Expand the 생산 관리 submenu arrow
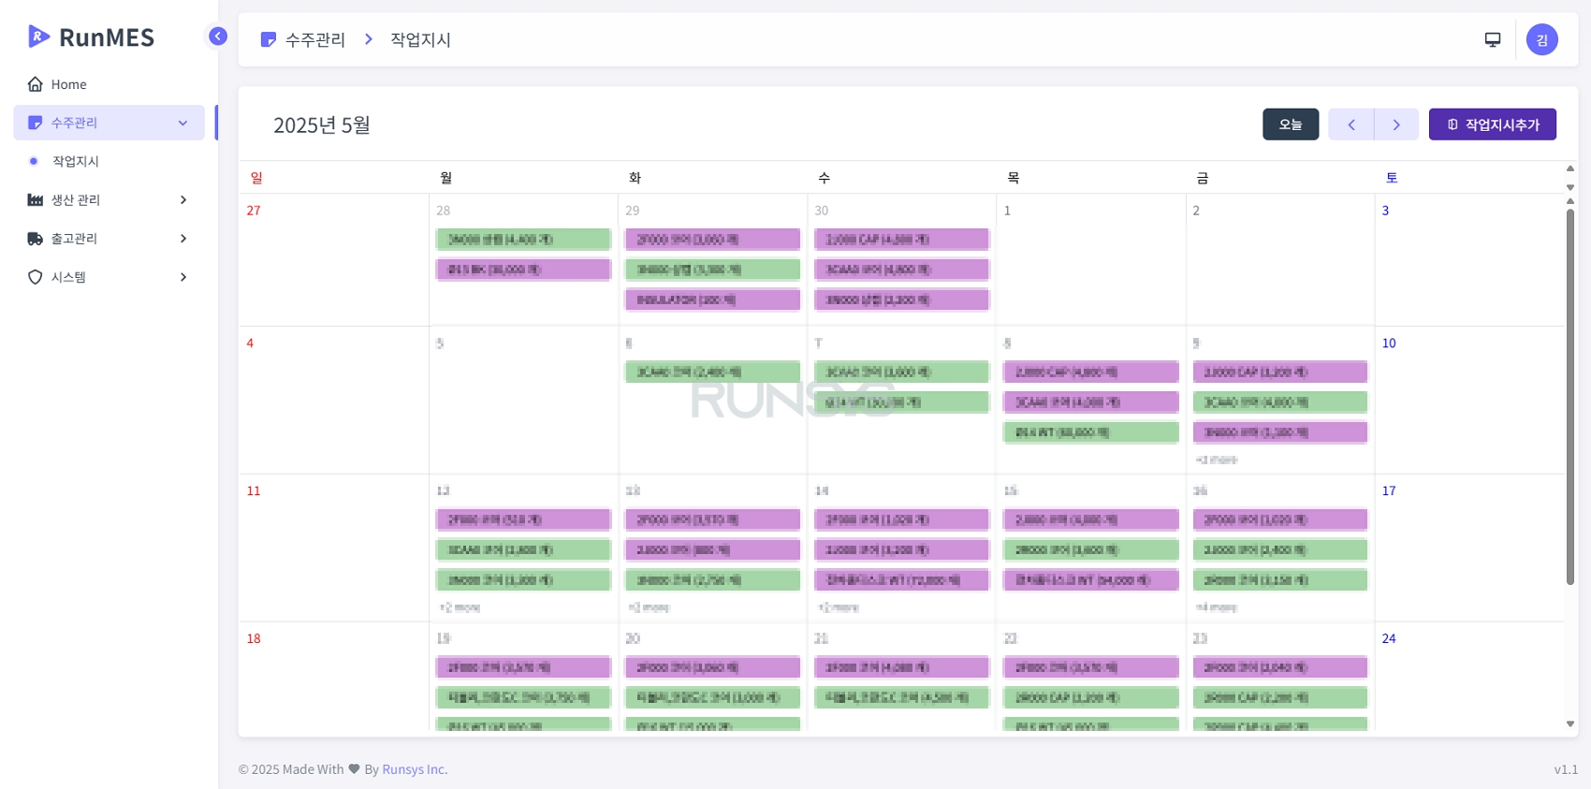This screenshot has height=789, width=1591. pyautogui.click(x=183, y=199)
